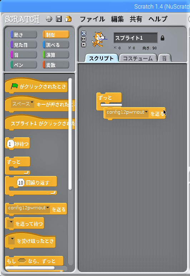Open the dropdown in を受け取ったとき block
The width and height of the screenshot is (190, 276).
11,240
